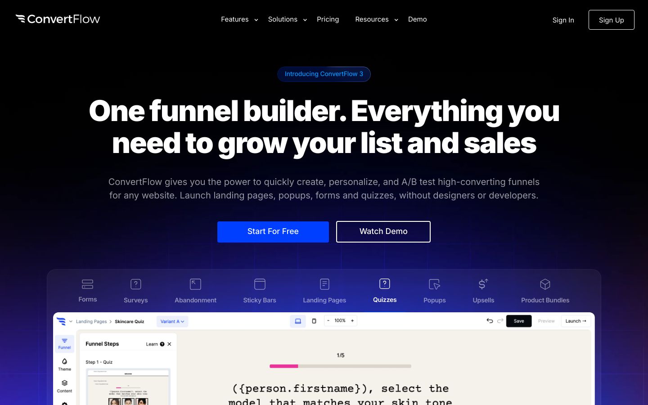Click the Landing Pages breadcrumb

tap(91, 322)
